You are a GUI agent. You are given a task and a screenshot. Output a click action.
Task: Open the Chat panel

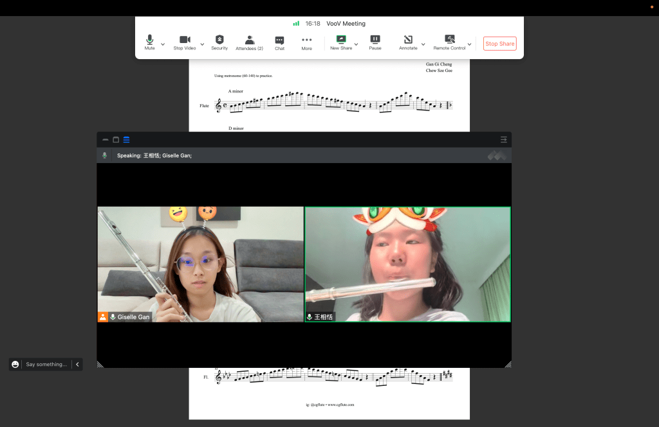pyautogui.click(x=279, y=42)
